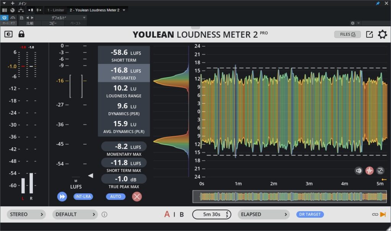This screenshot has width=391, height=231.
Task: Toggle the blue plugin power bypass button
Action: (4, 18)
